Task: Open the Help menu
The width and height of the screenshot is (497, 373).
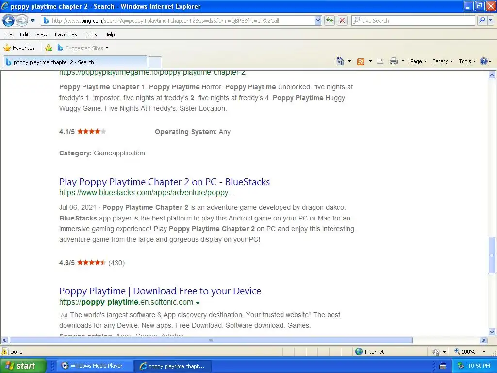Action: click(110, 34)
